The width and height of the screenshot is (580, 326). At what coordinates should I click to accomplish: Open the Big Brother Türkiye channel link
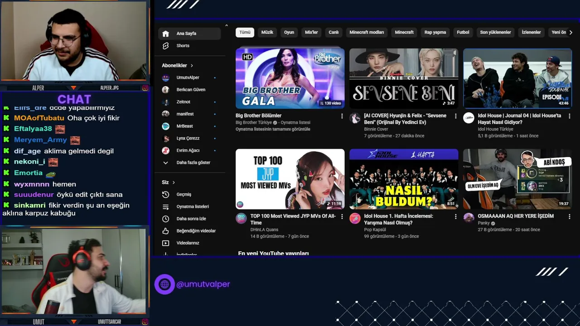tap(253, 123)
